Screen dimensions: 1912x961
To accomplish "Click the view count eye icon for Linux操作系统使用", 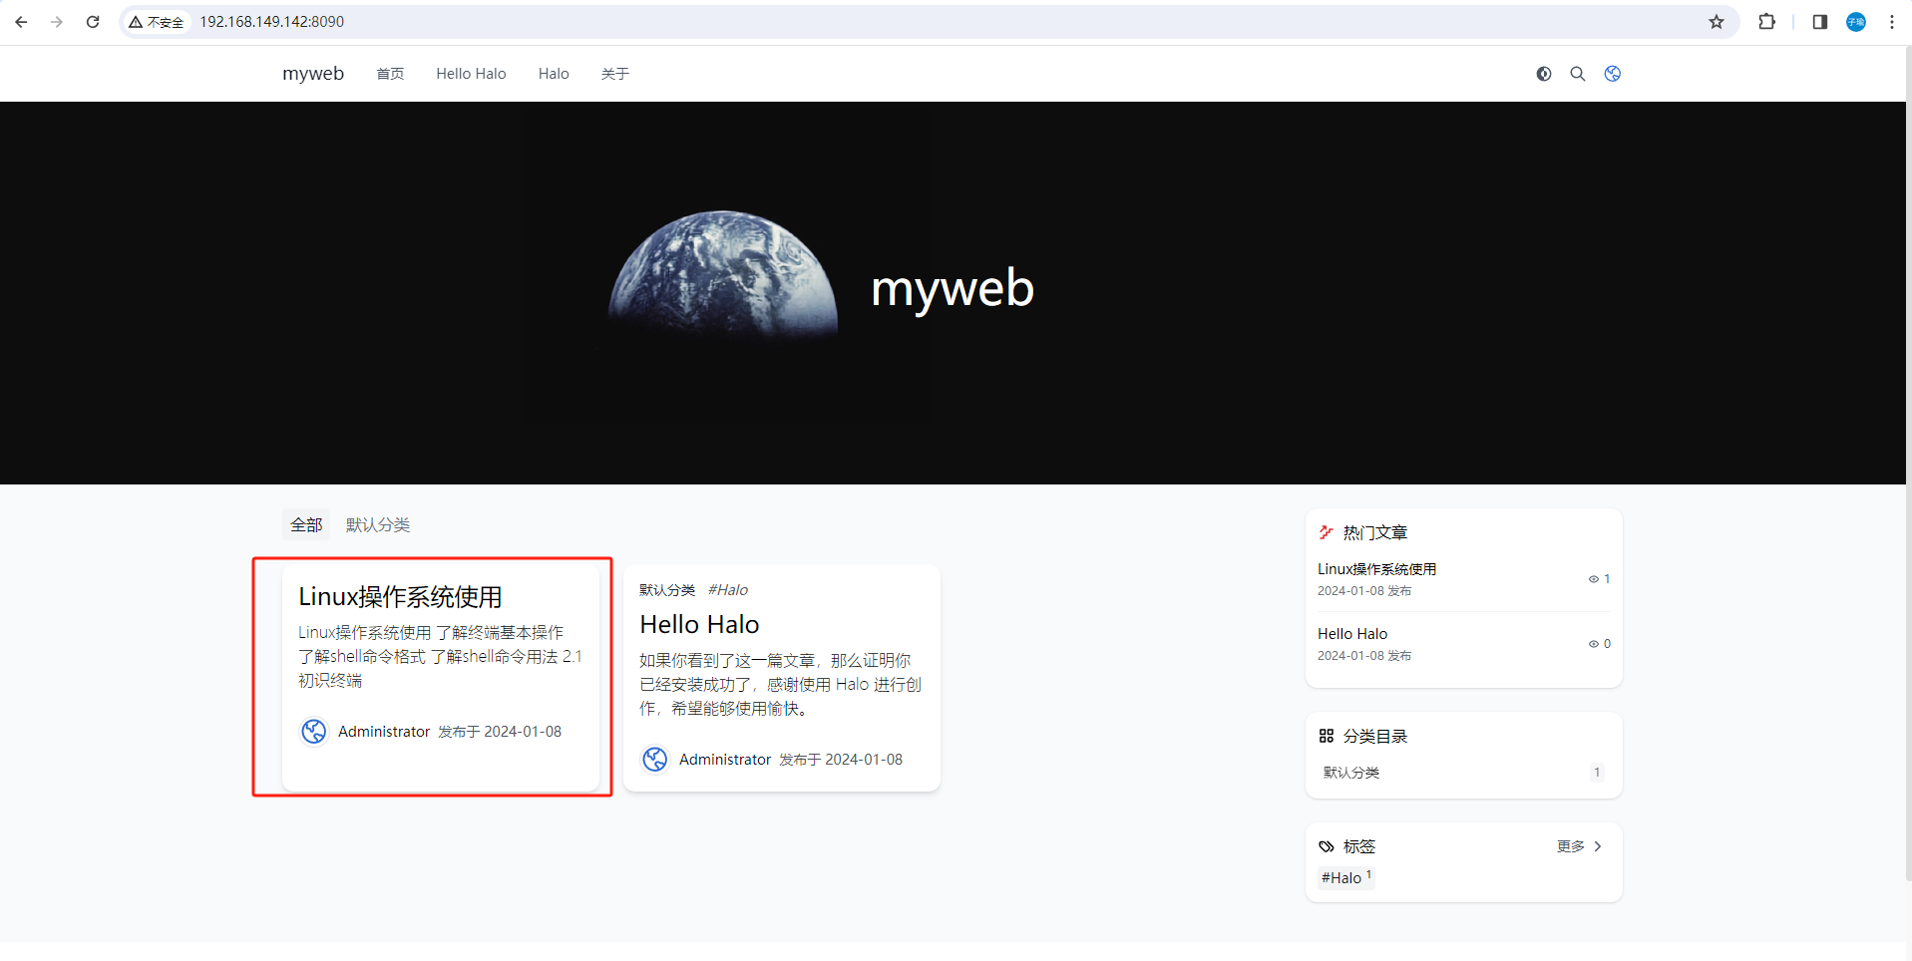I will click(1593, 578).
